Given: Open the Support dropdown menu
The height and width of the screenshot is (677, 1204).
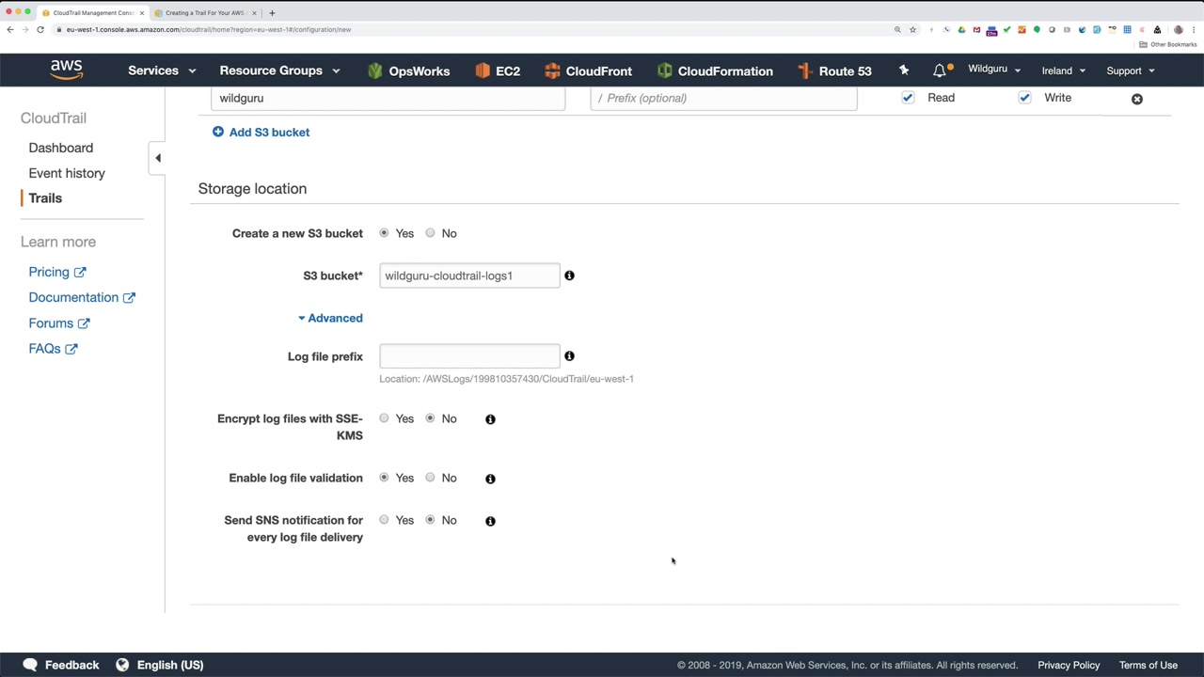Looking at the screenshot, I should tap(1131, 71).
